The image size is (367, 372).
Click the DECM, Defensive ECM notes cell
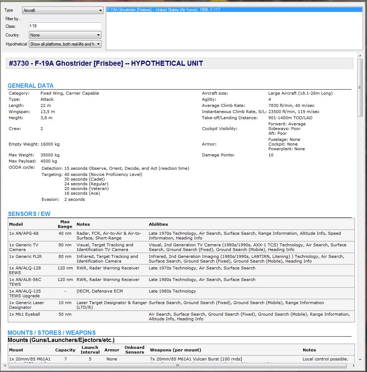(x=100, y=291)
